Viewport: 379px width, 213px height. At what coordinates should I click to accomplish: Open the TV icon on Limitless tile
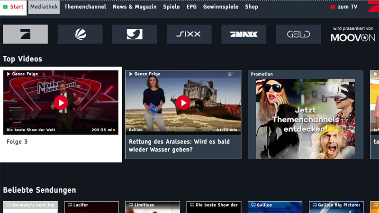[131, 205]
